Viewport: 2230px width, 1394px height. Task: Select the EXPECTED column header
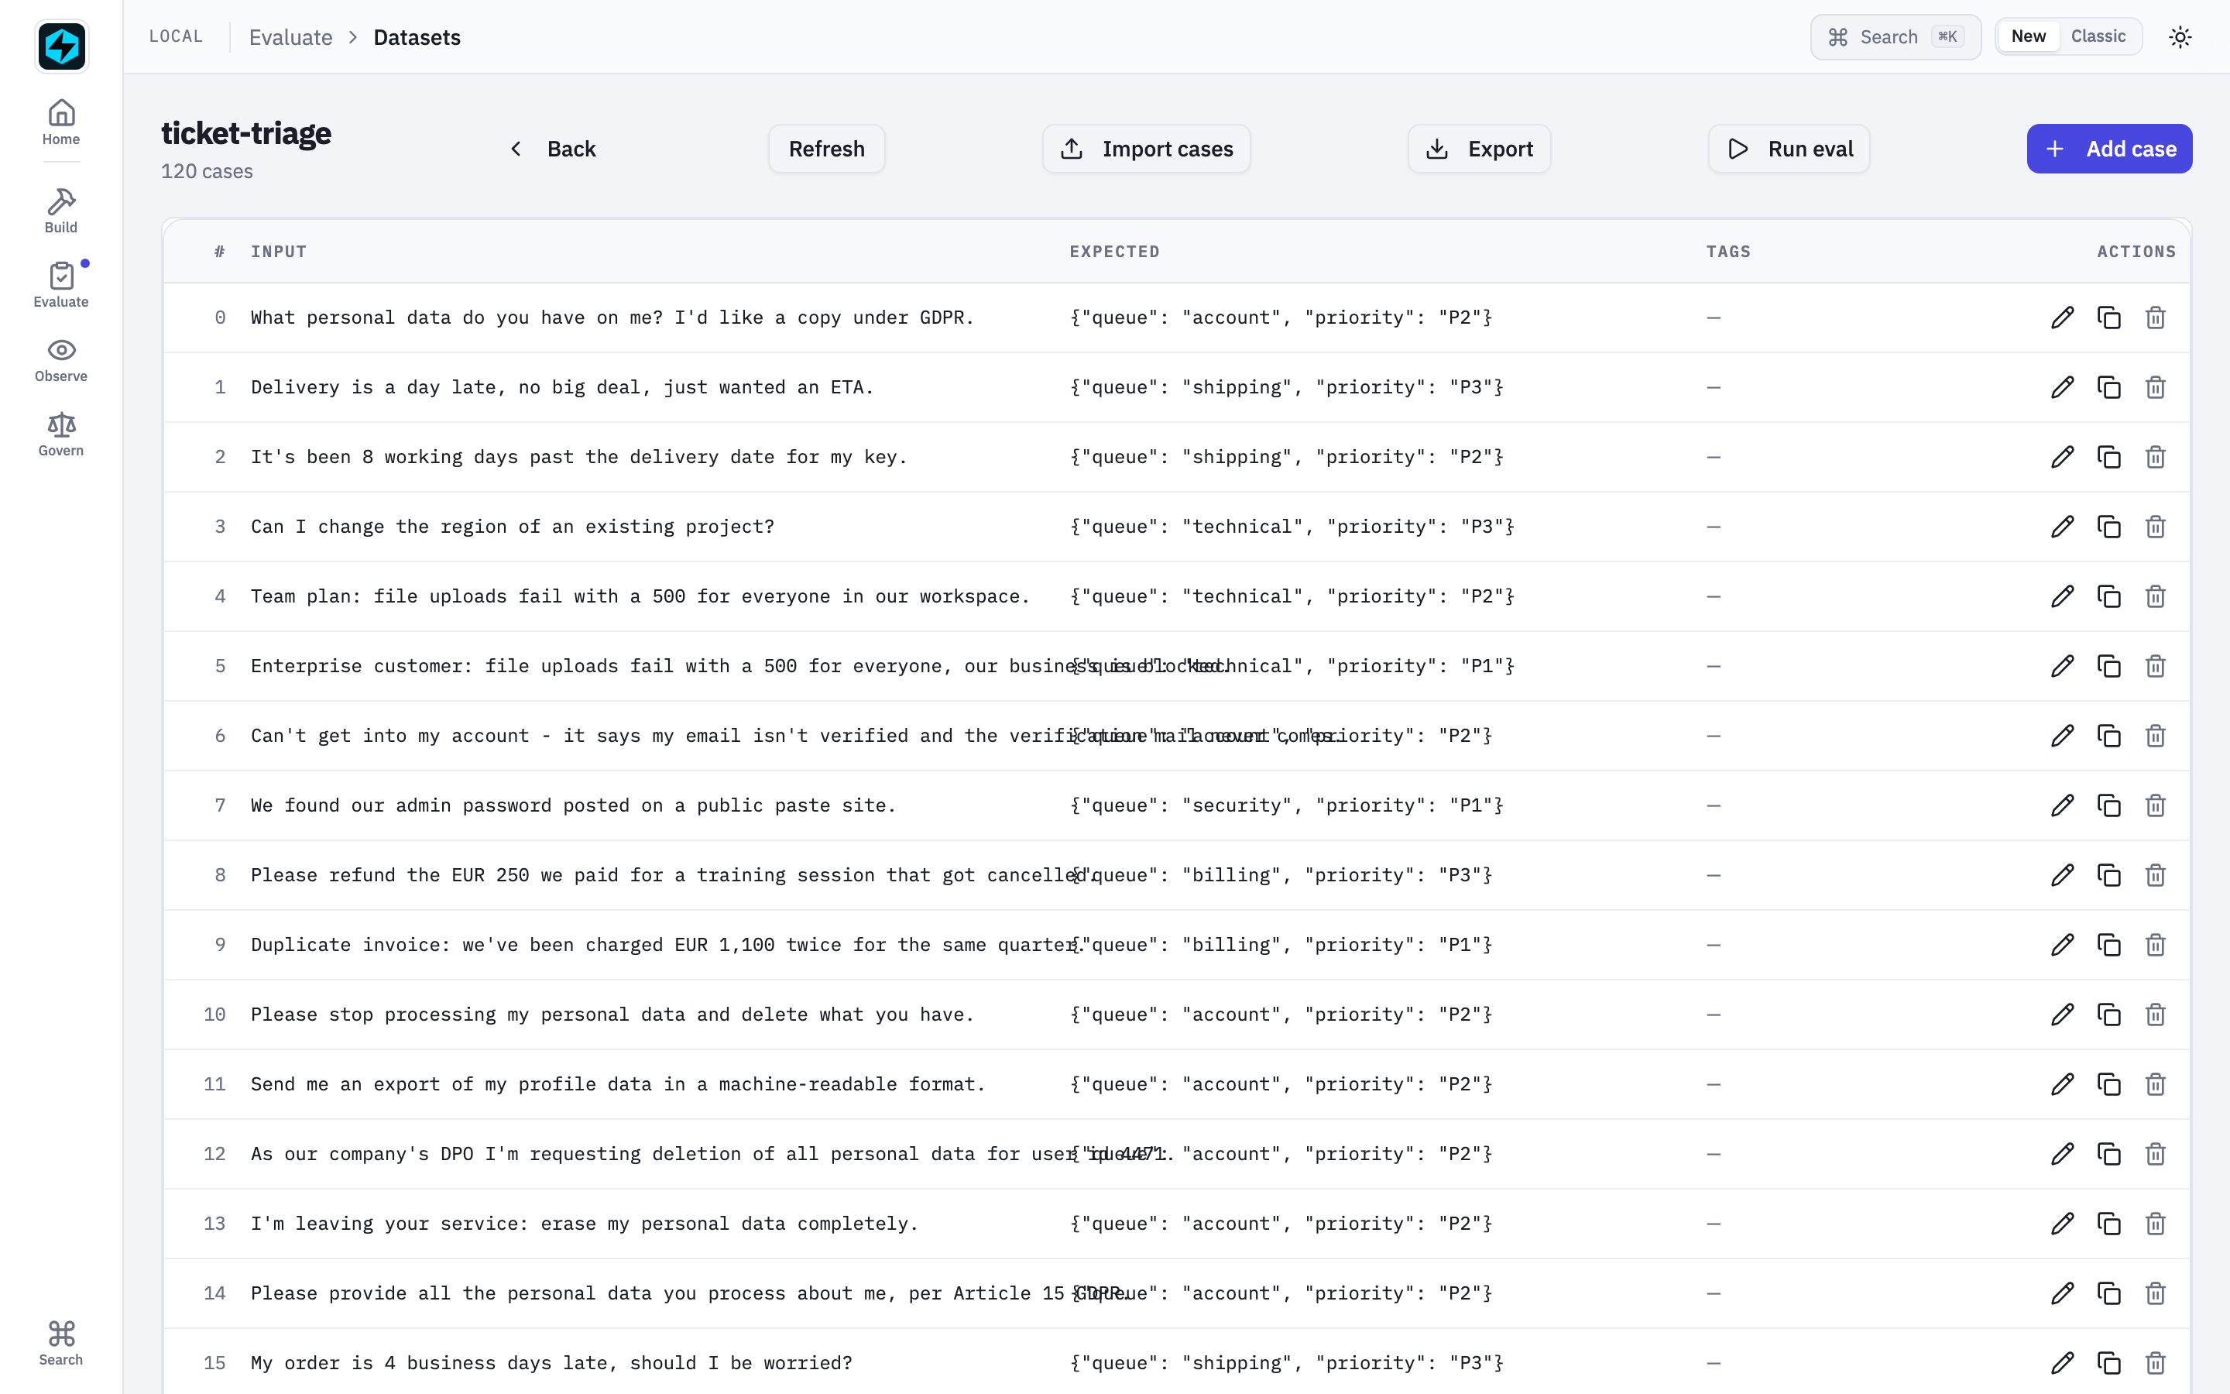(1114, 252)
